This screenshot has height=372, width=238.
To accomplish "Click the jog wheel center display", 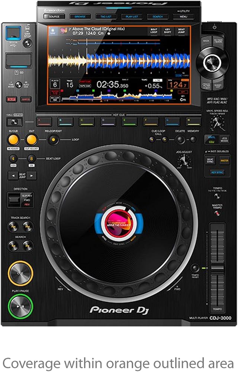I will pos(119,223).
